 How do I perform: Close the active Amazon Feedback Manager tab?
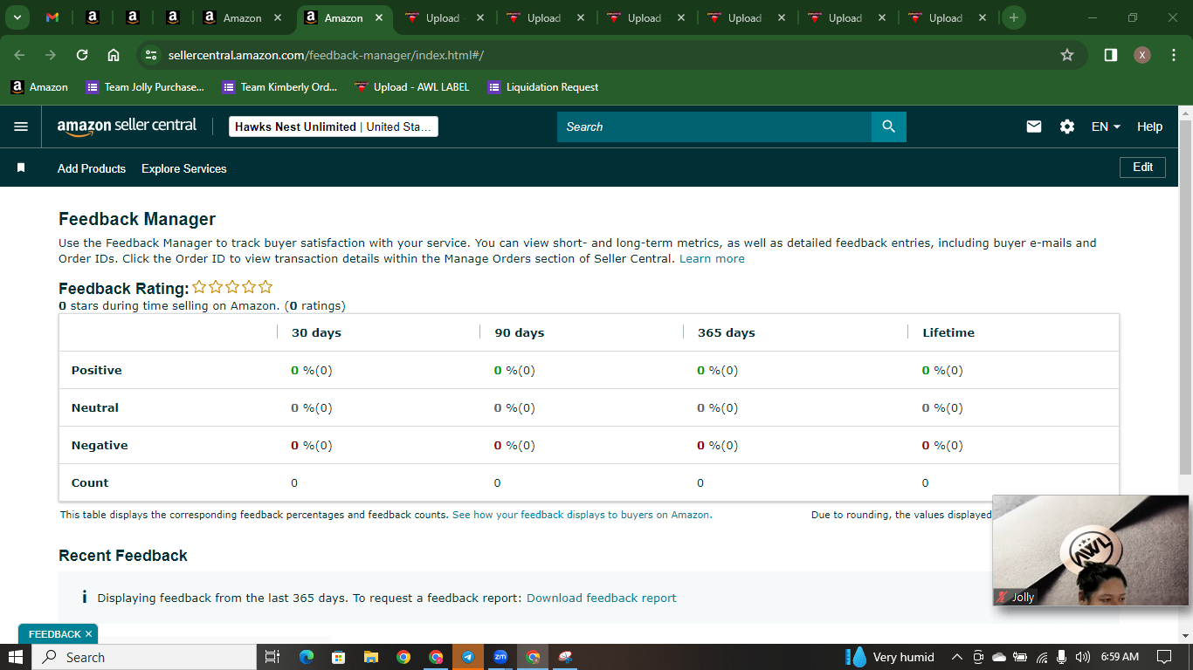coord(378,17)
